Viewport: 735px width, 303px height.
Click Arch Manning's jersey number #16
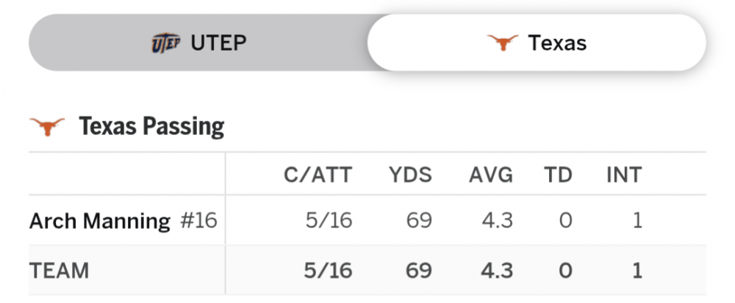[x=198, y=220]
